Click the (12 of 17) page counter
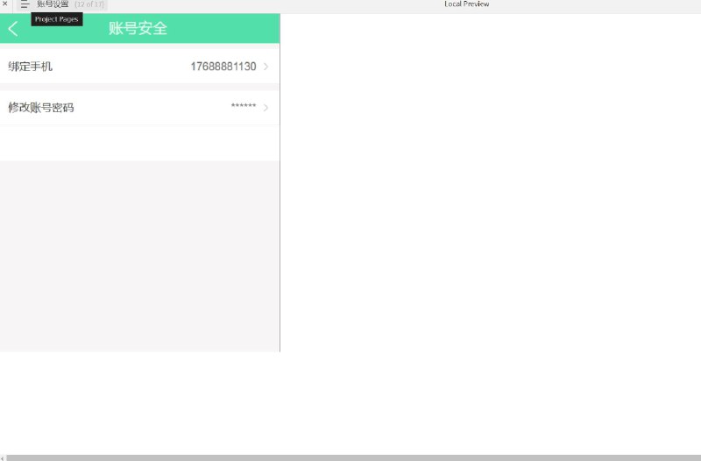The image size is (701, 461). pos(89,4)
